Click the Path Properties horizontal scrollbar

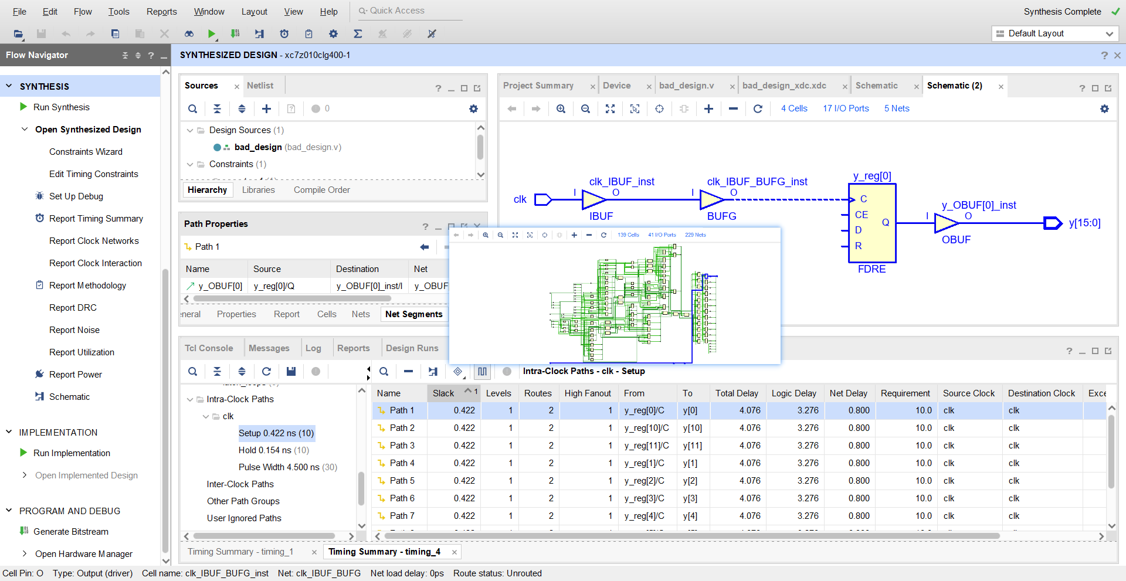tap(292, 298)
